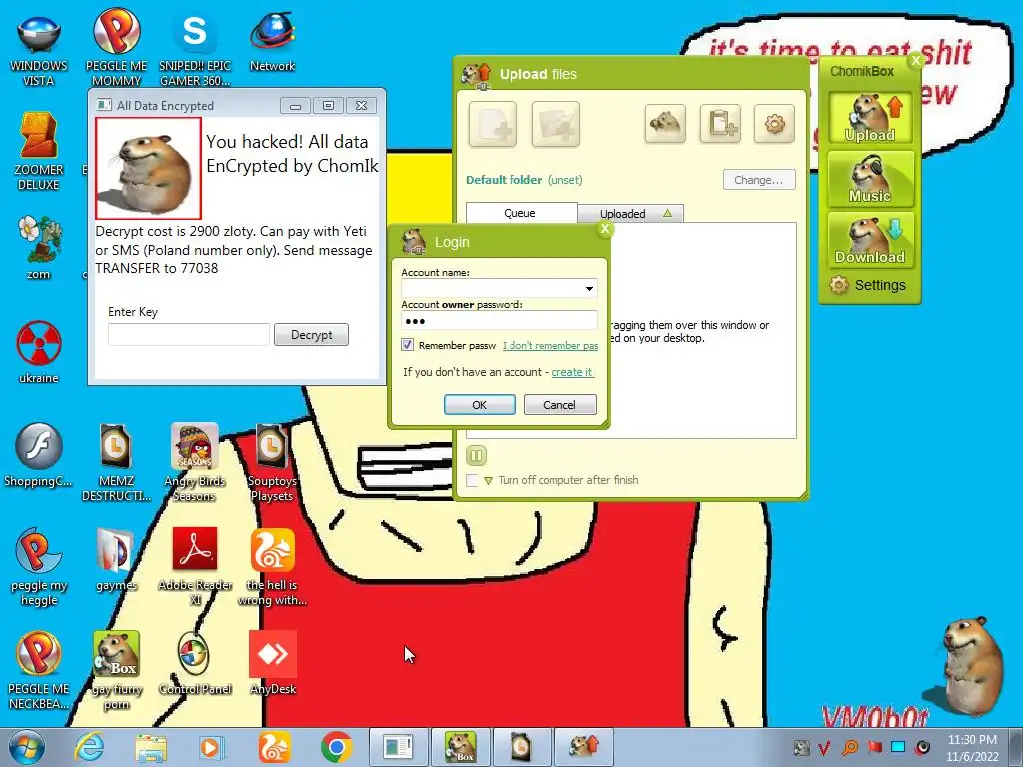Follow the I don't remember password link
This screenshot has height=767, width=1023.
click(x=550, y=345)
